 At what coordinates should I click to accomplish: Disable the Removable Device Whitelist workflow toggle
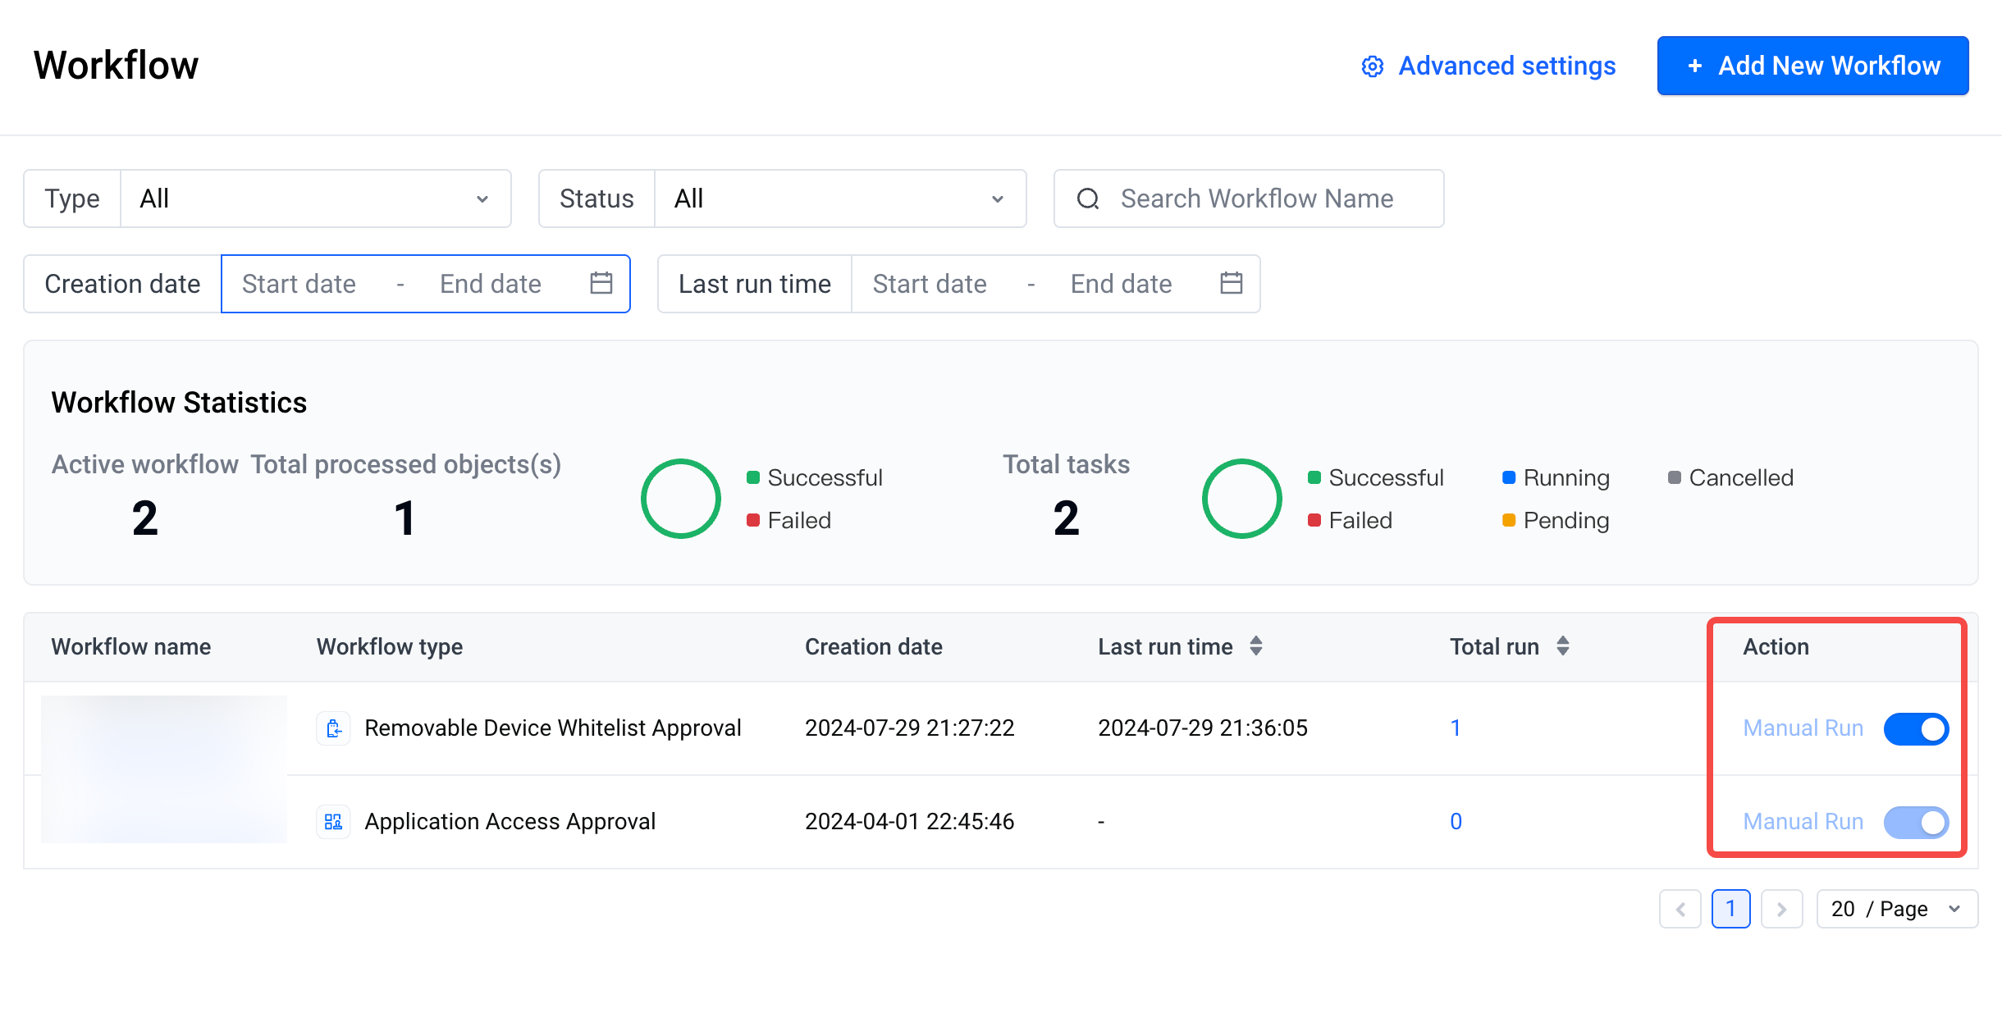click(1916, 729)
